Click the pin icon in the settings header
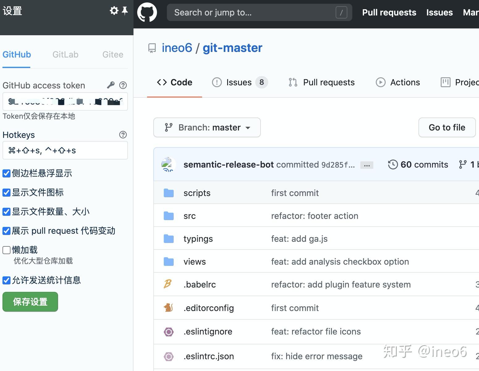 125,10
